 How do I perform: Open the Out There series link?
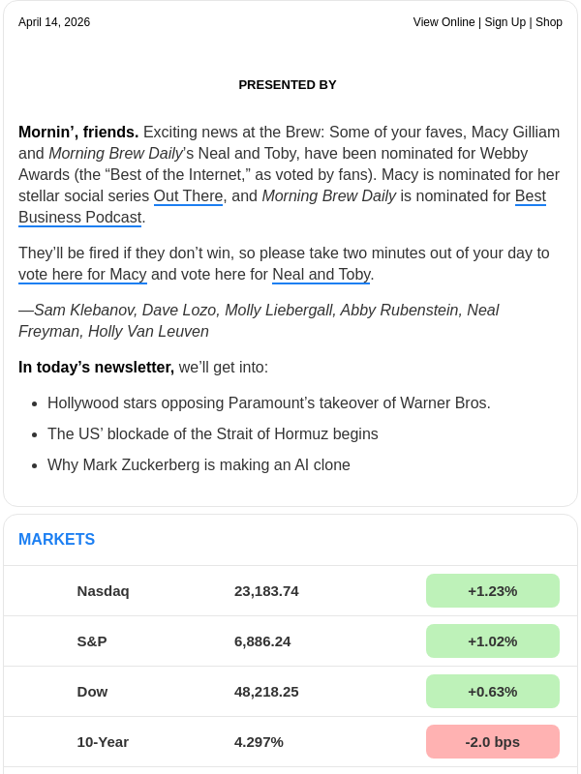[x=188, y=196]
